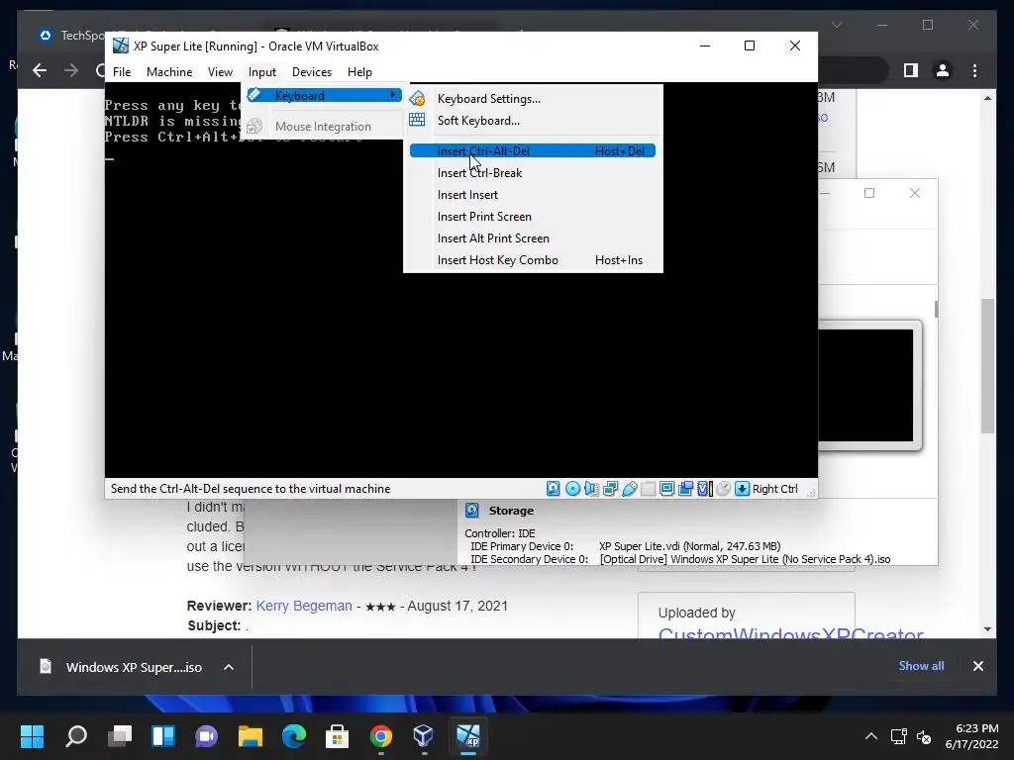The width and height of the screenshot is (1014, 760).
Task: Click the network tray icon on the taskbar
Action: (898, 736)
